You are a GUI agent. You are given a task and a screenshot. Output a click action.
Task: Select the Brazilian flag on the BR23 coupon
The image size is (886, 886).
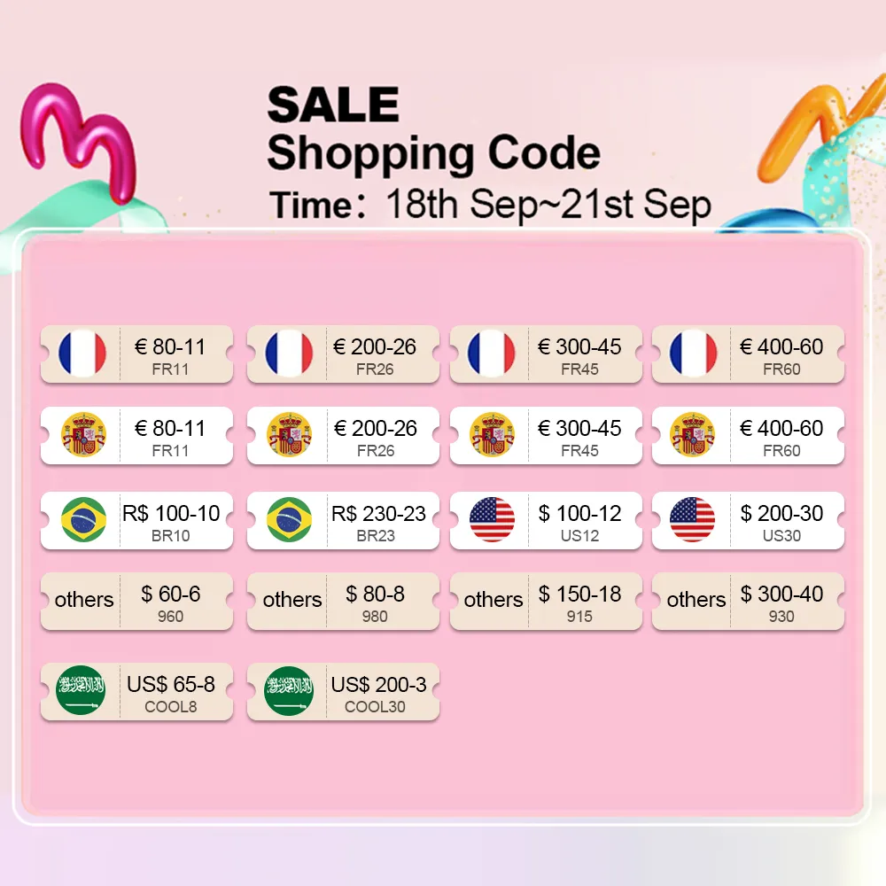289,519
